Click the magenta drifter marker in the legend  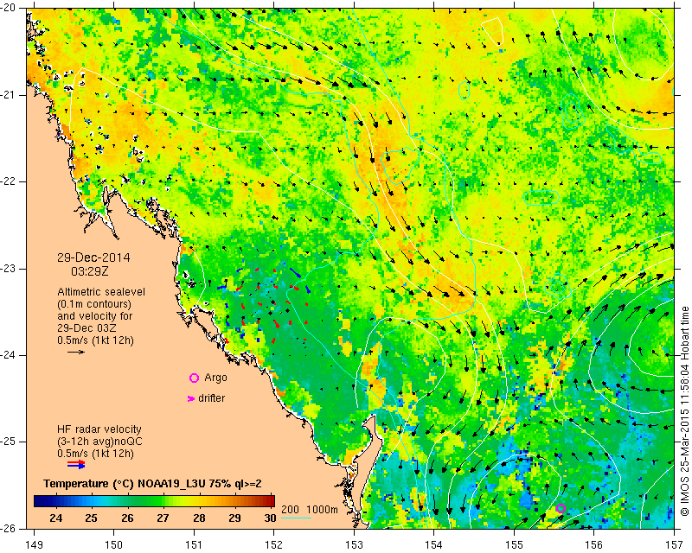(190, 398)
